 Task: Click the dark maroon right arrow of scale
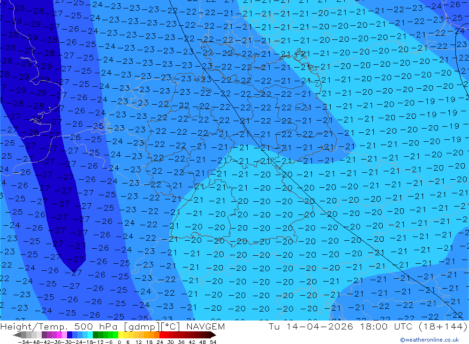pos(213,335)
